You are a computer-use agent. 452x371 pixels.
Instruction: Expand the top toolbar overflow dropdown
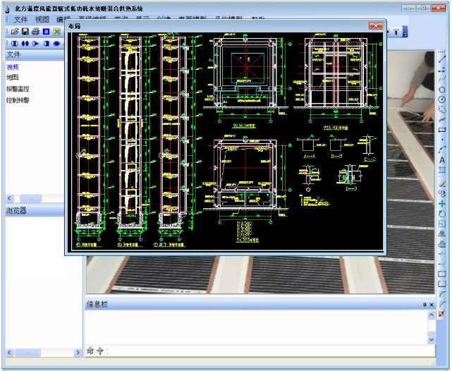point(405,32)
